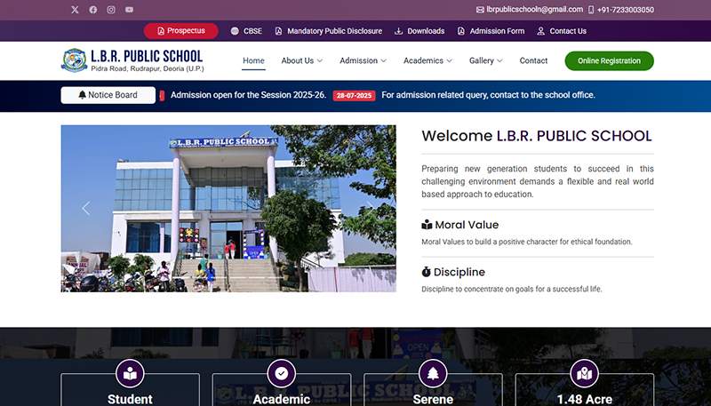Open the Academics dropdown menu
The width and height of the screenshot is (711, 406).
coord(427,61)
